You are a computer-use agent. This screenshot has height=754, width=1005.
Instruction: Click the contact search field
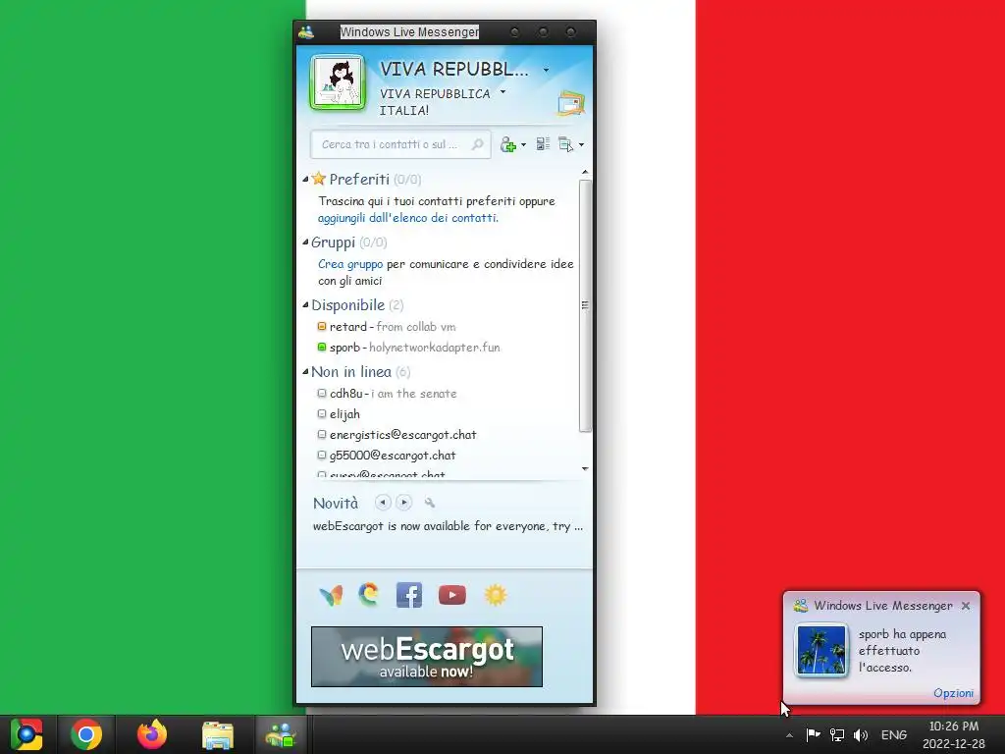tap(400, 144)
